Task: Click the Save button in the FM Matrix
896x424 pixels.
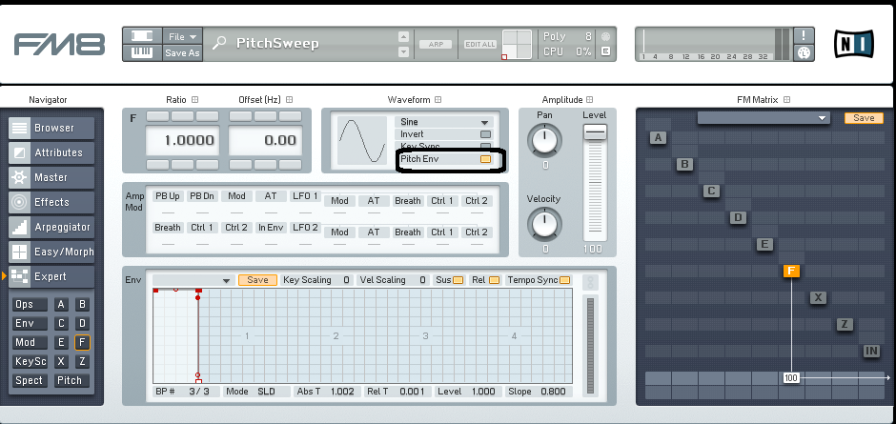Action: click(x=864, y=118)
